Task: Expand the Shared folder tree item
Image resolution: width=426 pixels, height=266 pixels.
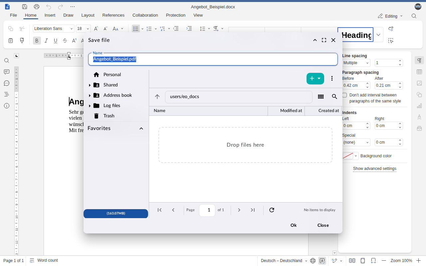Action: coord(90,85)
